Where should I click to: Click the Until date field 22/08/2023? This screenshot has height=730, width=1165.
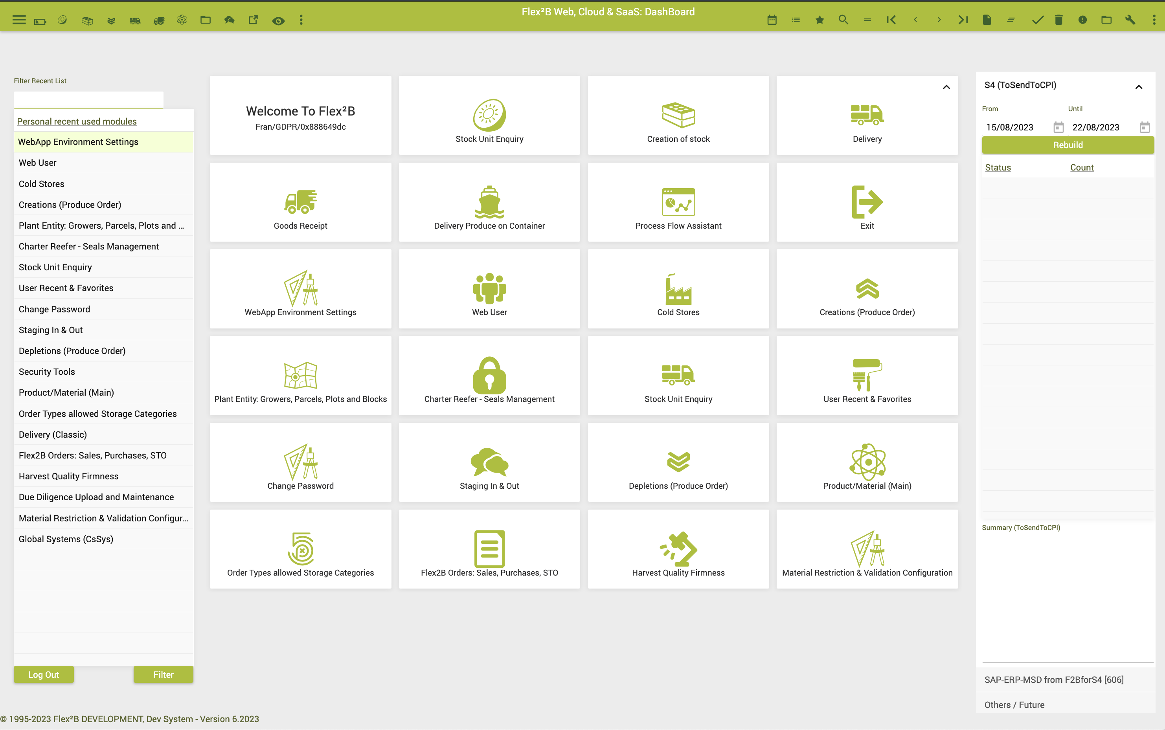[1102, 127]
